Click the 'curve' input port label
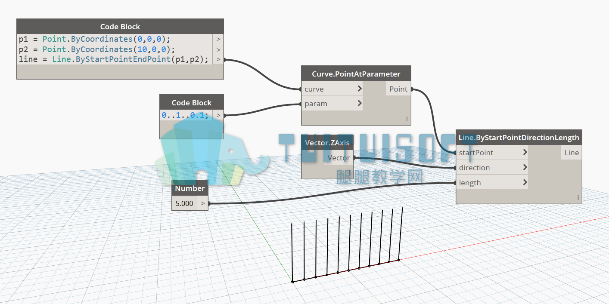 (x=314, y=89)
